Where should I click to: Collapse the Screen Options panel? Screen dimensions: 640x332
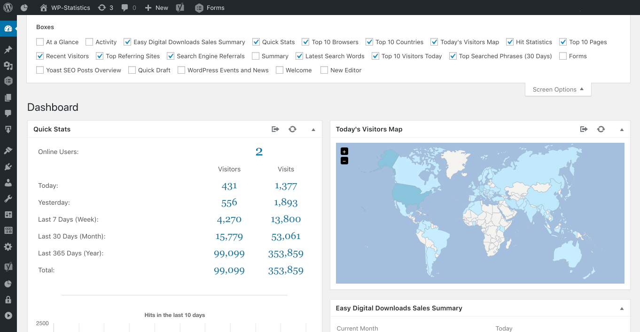point(558,89)
